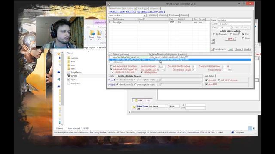Select the wpcfg file icon
The height and width of the screenshot is (154, 275).
tap(69, 80)
